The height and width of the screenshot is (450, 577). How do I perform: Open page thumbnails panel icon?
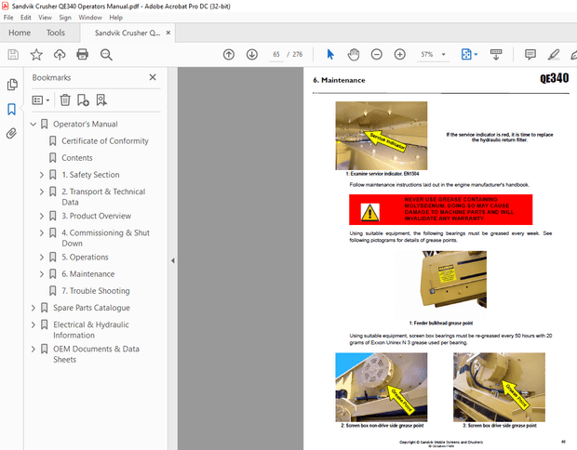(x=12, y=85)
